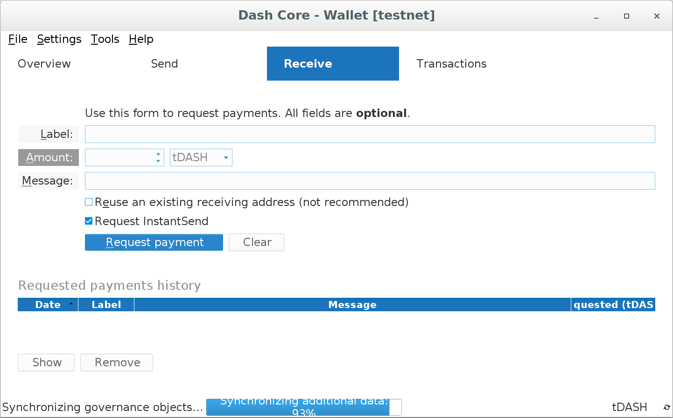Focus the Message input field
The image size is (673, 418).
coord(370,181)
